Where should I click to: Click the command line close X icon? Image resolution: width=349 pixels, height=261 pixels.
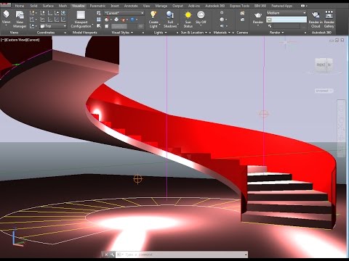[x=106, y=254]
